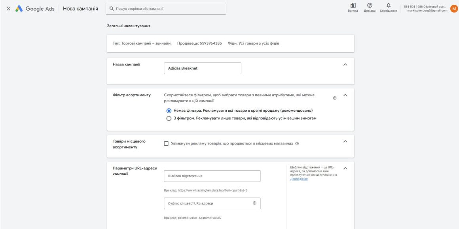459x229 pixels.
Task: Click Продавець: 5593964385 text
Action: [x=199, y=43]
